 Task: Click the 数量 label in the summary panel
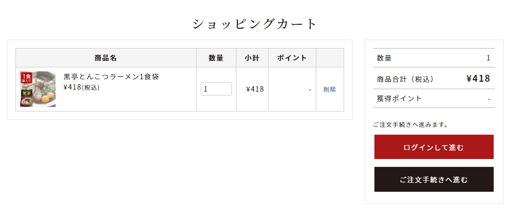[x=384, y=58]
